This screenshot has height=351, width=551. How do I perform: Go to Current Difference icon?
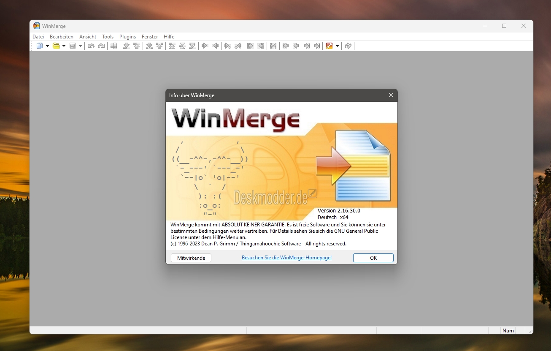pyautogui.click(x=182, y=46)
